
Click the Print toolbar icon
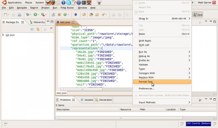(x=19, y=14)
